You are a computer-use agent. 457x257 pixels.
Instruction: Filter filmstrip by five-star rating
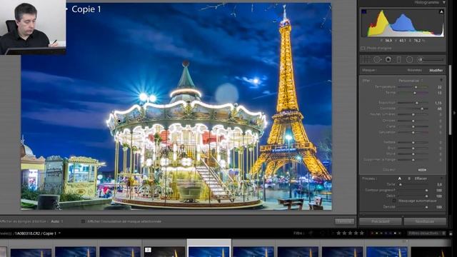[x=362, y=233]
